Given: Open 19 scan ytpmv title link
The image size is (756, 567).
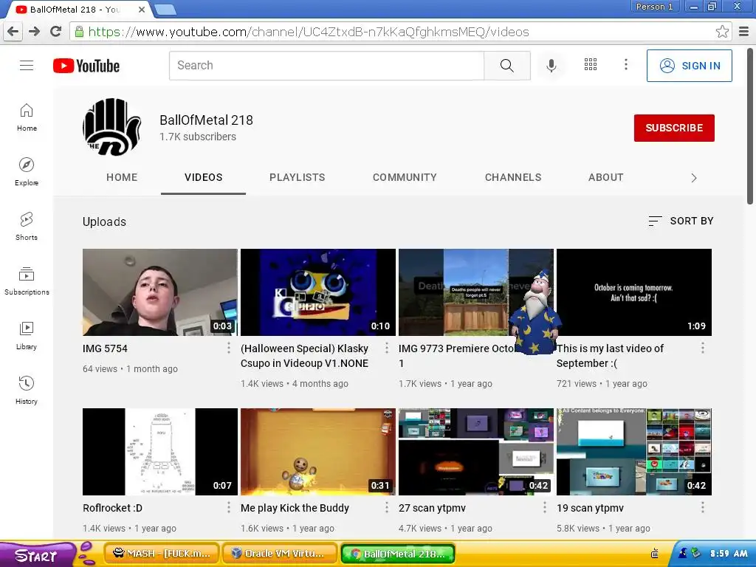Looking at the screenshot, I should click(590, 508).
